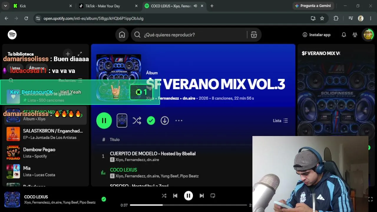Open the Recientes sort options
The height and width of the screenshot is (212, 377).
(x=70, y=80)
